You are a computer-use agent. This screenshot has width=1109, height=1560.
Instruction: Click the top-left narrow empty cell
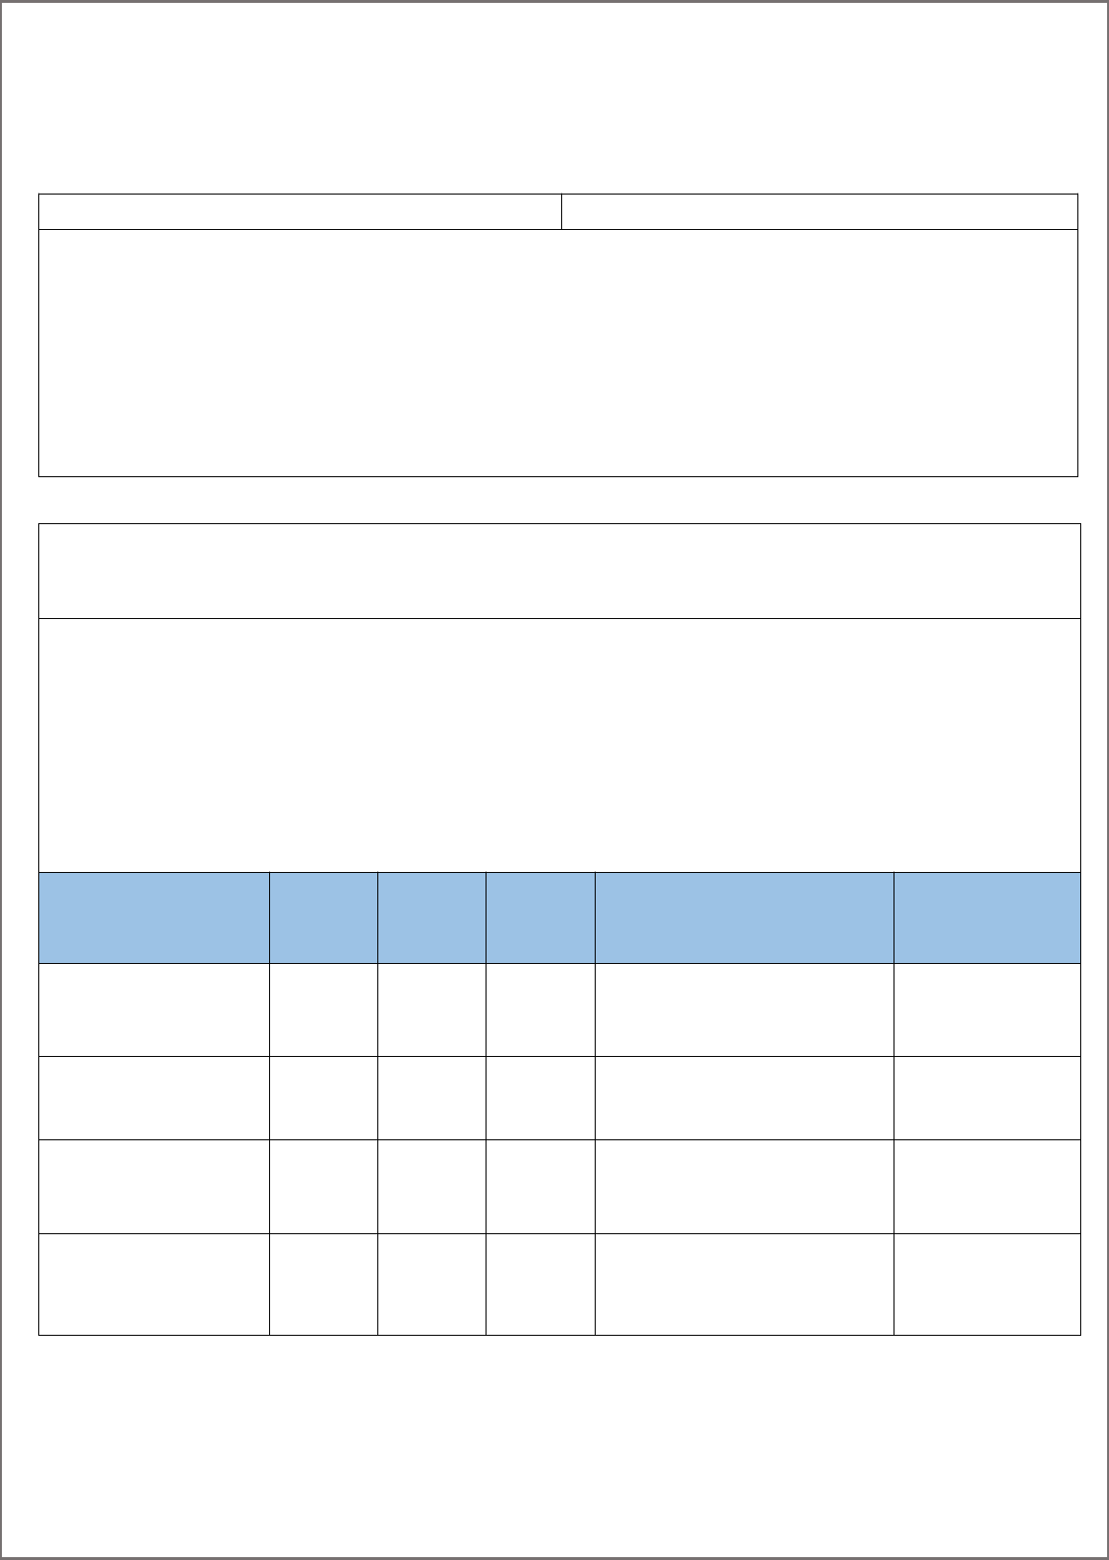coord(300,211)
